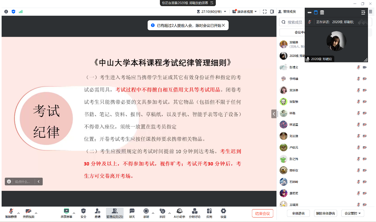Dismiss the 限时会议已开始 notification
376x222 pixels.
(x=223, y=25)
